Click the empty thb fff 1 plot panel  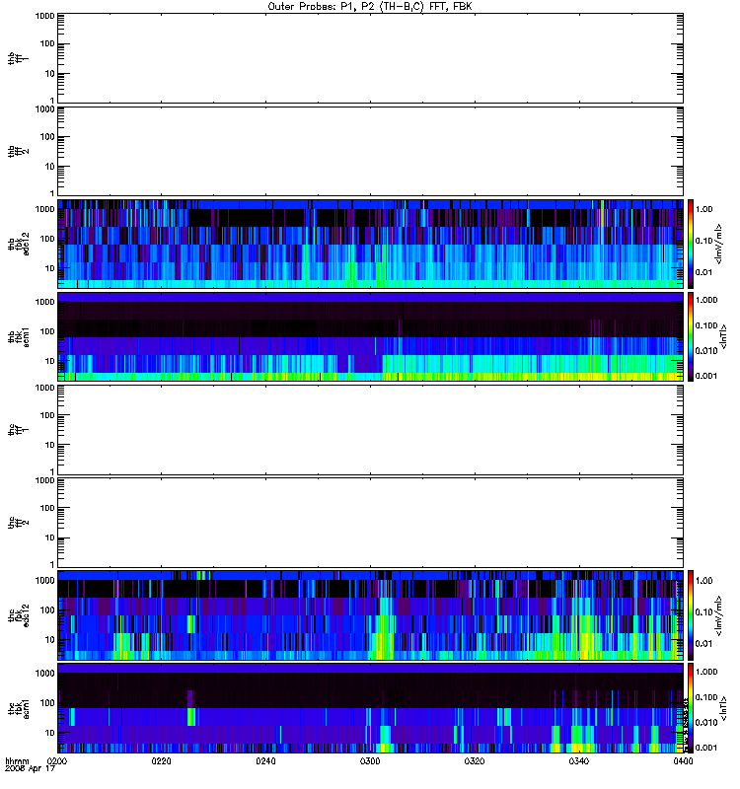pos(371,58)
